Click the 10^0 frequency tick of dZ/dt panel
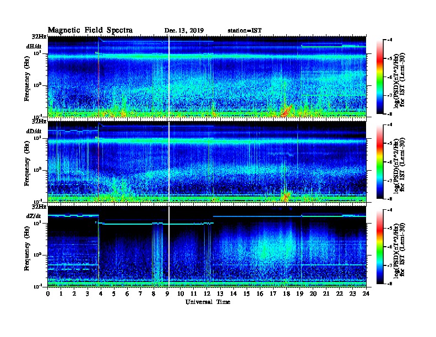This screenshot has height=337, width=436. (x=37, y=255)
